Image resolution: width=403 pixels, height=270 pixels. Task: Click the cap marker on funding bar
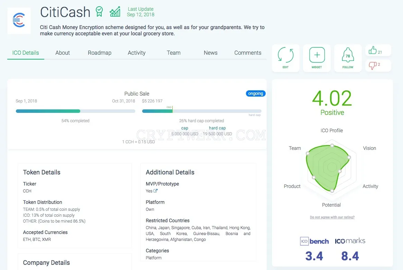[x=172, y=109]
